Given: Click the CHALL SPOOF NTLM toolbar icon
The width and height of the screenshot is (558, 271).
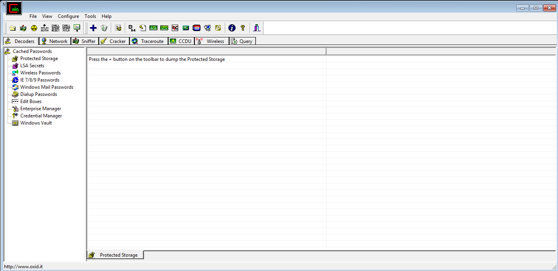Looking at the screenshot, I should (x=66, y=28).
